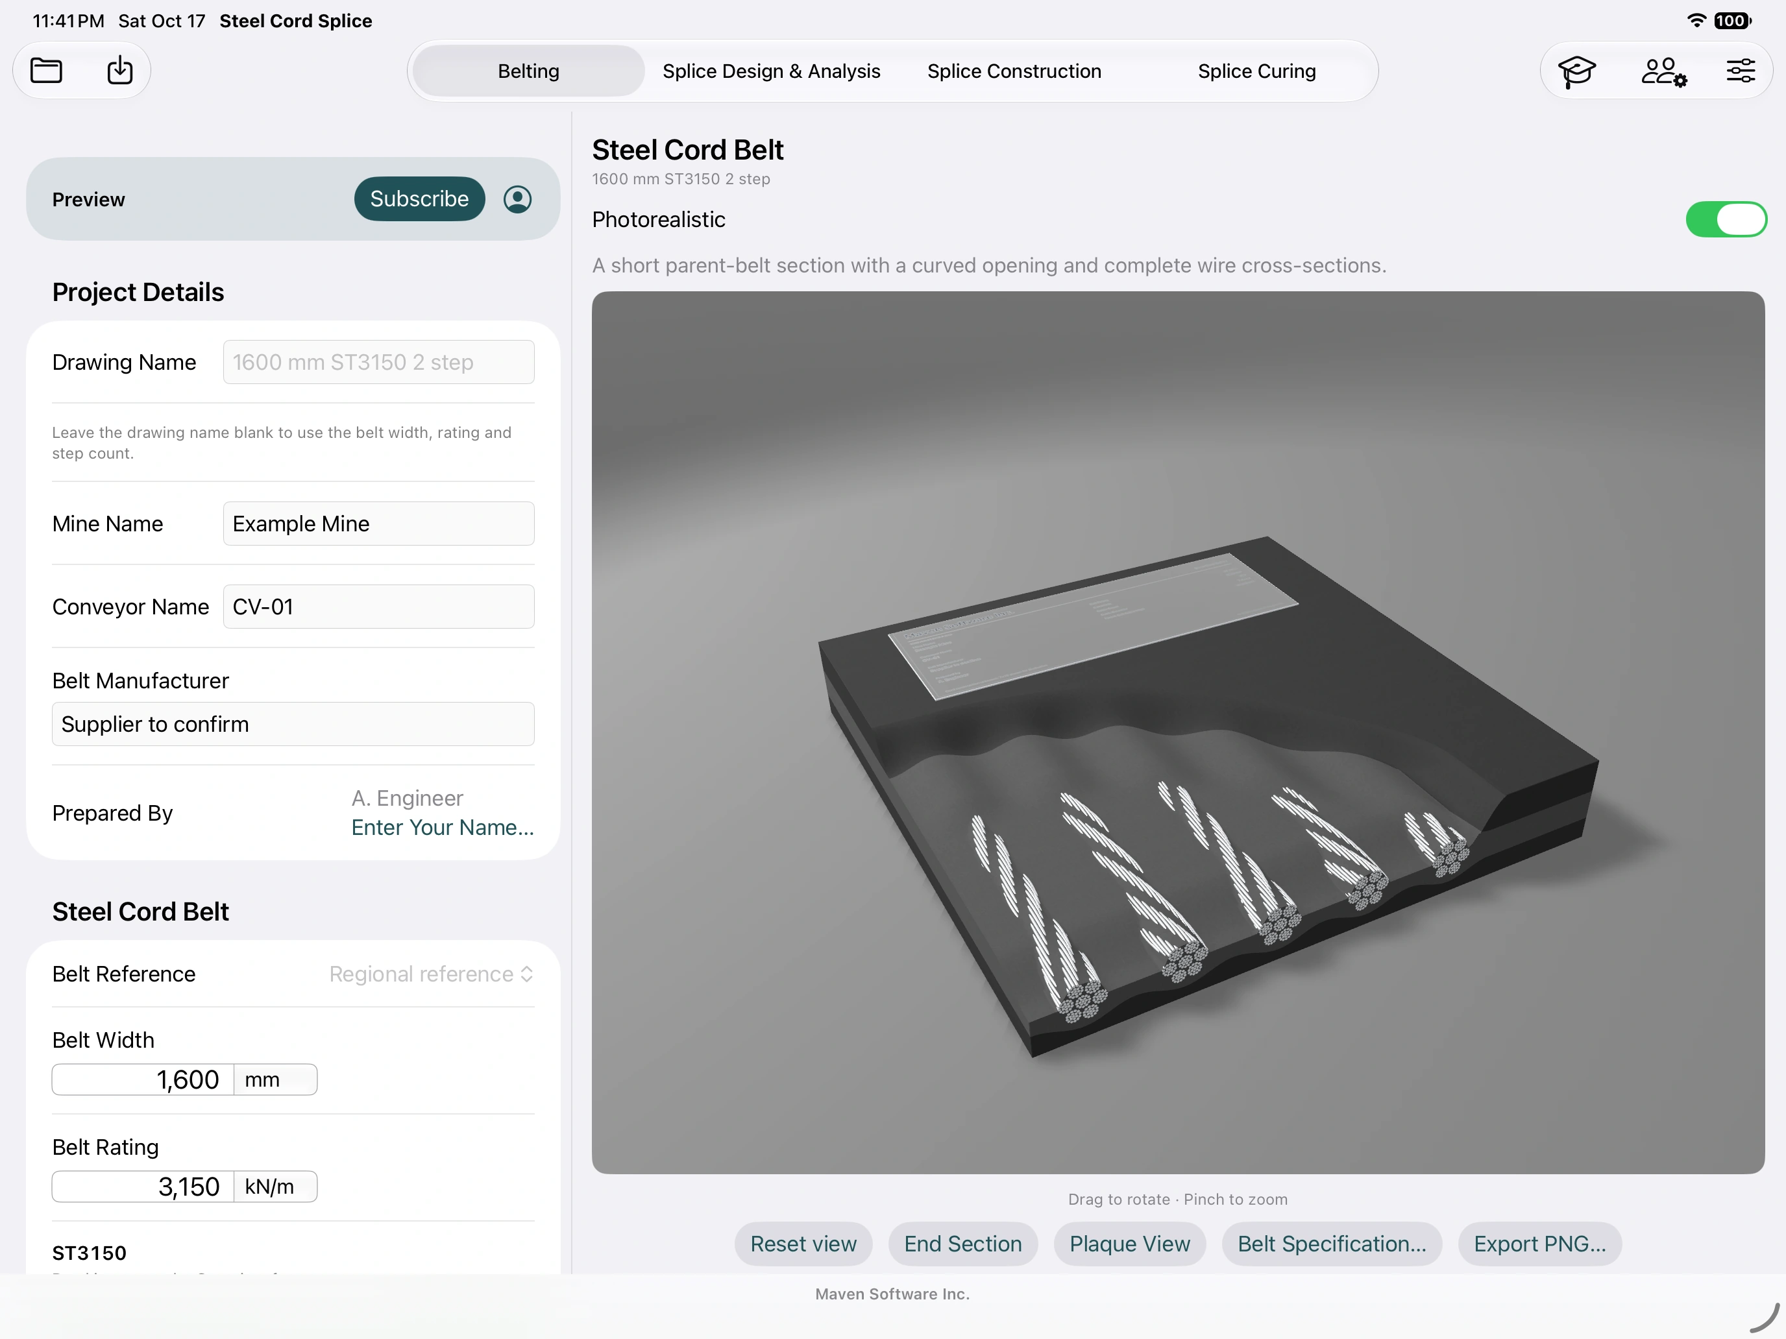
Task: Click the Belt Manufacturer field
Action: pyautogui.click(x=293, y=724)
